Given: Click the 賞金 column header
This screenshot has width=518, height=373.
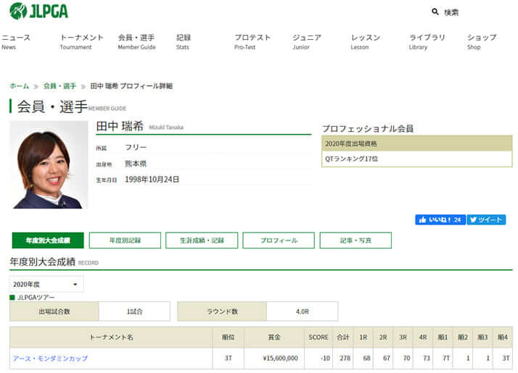Looking at the screenshot, I should click(274, 338).
